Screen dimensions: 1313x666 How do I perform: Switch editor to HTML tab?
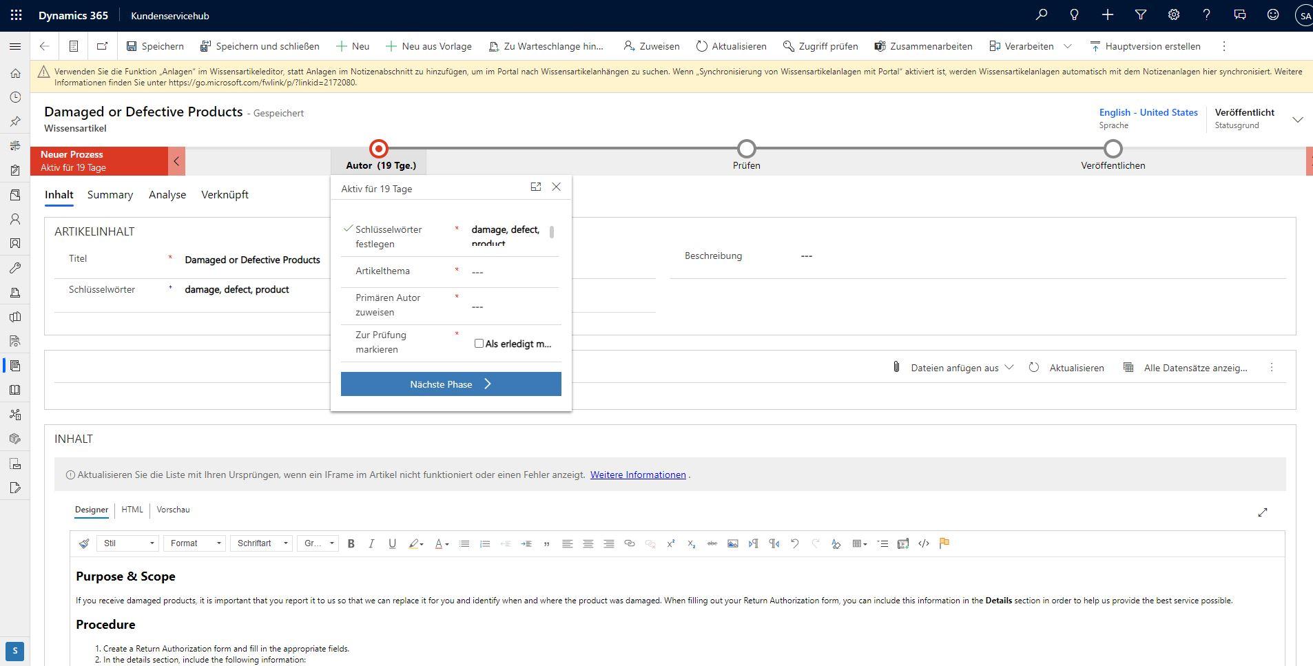click(132, 510)
